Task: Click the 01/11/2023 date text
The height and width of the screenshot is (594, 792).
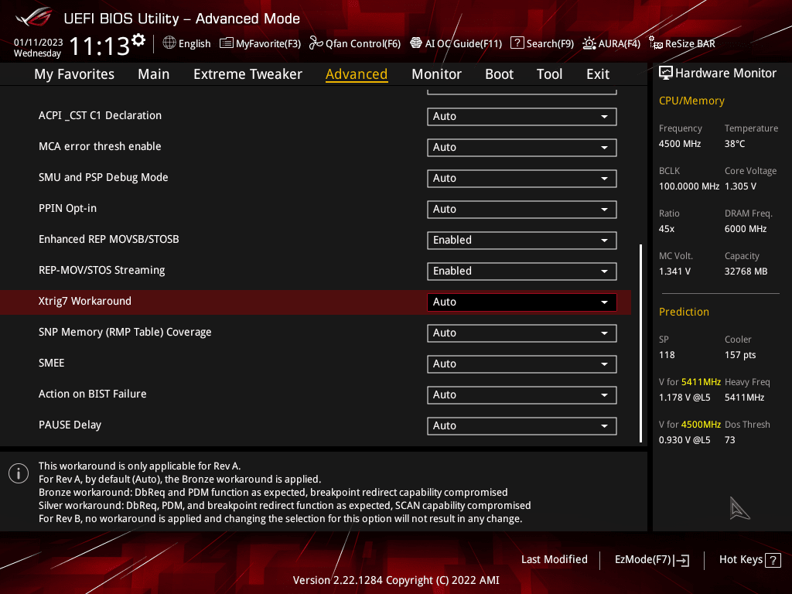Action: (39, 43)
